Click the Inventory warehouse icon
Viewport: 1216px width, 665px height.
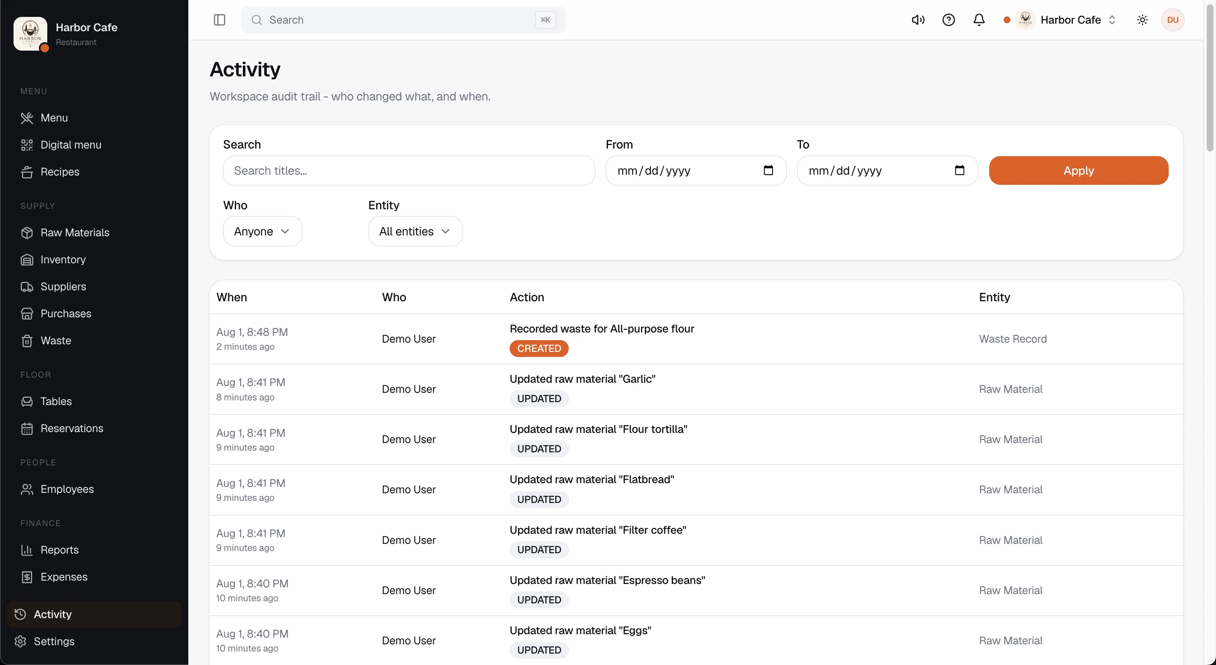(27, 260)
